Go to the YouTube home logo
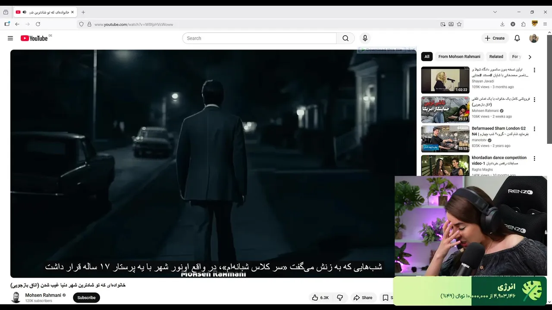 [x=34, y=38]
